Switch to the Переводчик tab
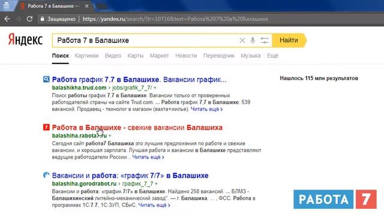 coord(219,56)
